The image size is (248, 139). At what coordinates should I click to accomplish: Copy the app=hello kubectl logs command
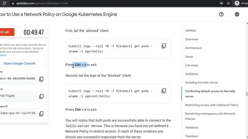click(x=164, y=46)
